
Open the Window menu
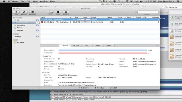click(44, 1)
